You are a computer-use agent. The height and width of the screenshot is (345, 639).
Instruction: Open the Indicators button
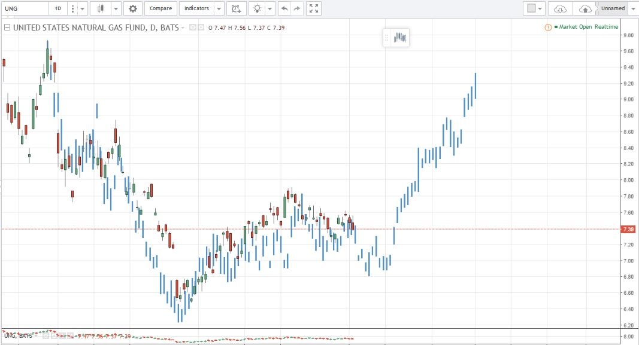196,8
